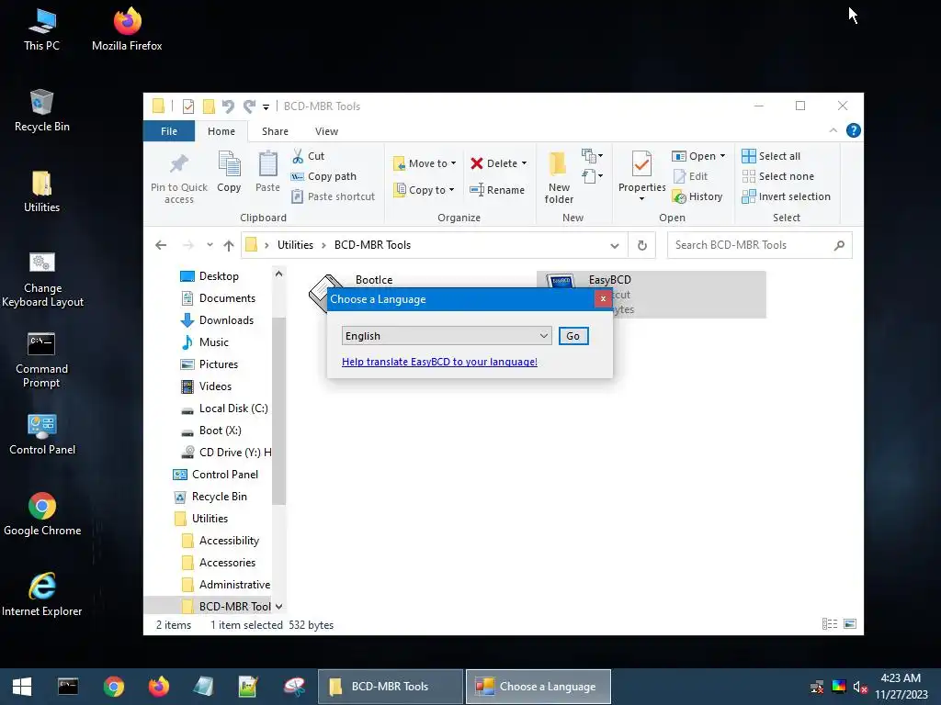
Task: Click Copy path in ribbon
Action: 323,176
